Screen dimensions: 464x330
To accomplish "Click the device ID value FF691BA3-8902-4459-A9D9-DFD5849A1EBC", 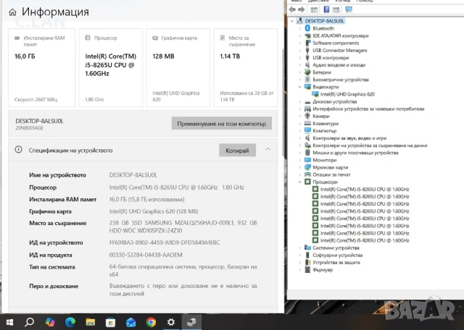I will tap(165, 242).
